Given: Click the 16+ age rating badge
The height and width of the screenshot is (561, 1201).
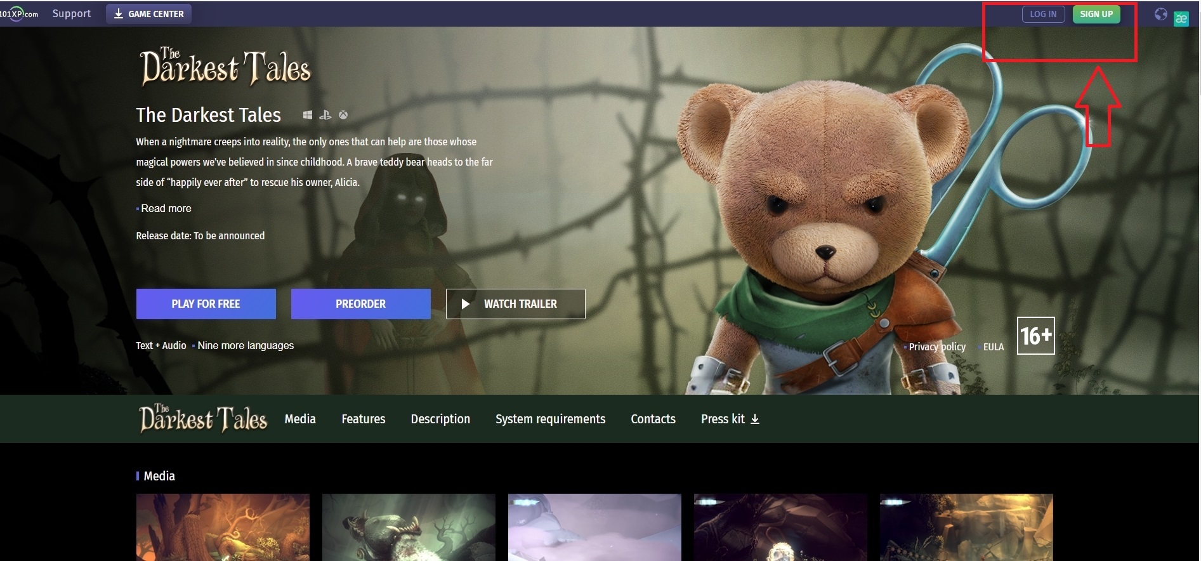Looking at the screenshot, I should point(1035,336).
